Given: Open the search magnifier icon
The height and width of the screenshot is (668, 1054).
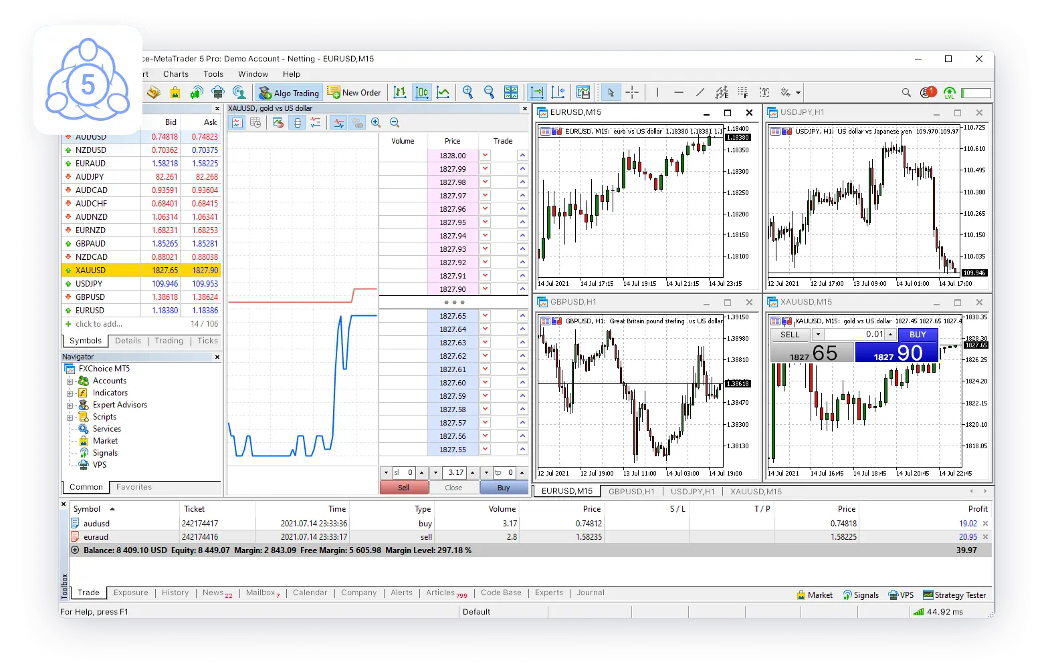Looking at the screenshot, I should pyautogui.click(x=906, y=93).
